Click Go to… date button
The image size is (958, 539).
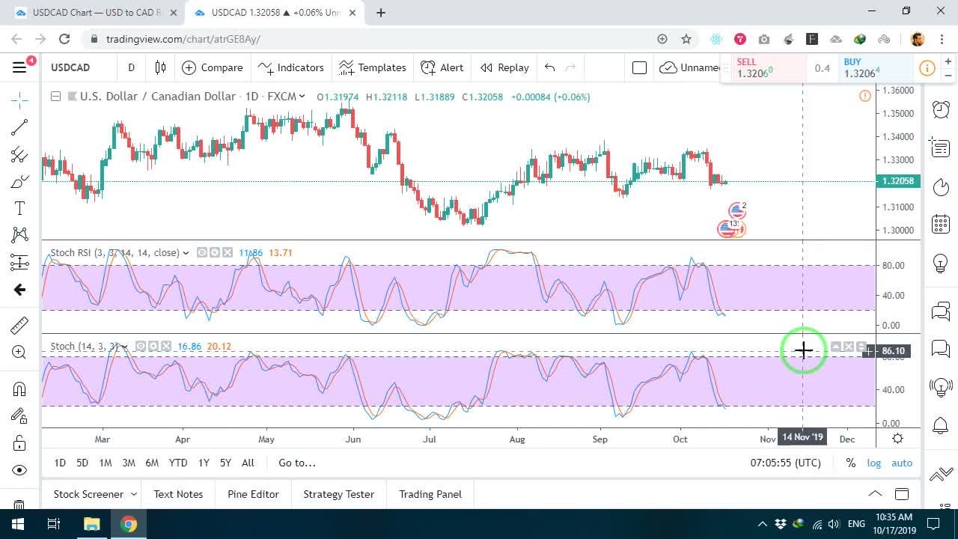pos(297,463)
